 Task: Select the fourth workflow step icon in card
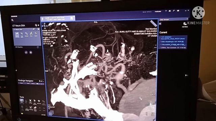(31, 34)
